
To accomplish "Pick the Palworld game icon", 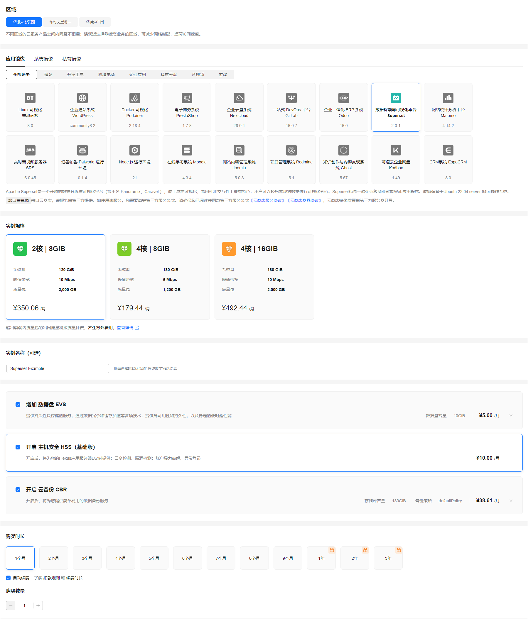I will (82, 150).
